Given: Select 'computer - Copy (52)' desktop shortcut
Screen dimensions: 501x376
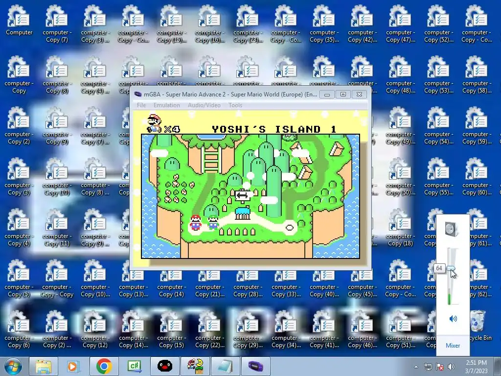Looking at the screenshot, I should pos(439,23).
